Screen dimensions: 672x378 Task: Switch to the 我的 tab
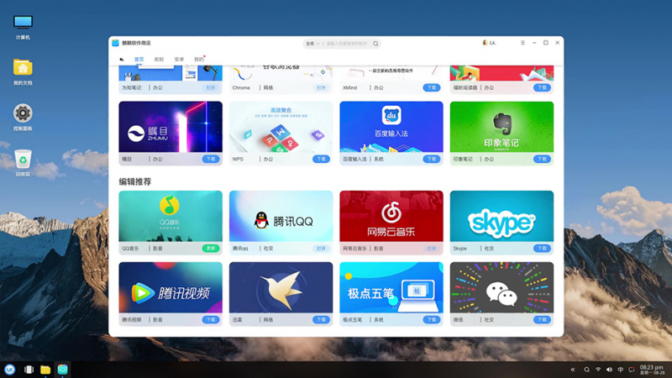(x=199, y=60)
